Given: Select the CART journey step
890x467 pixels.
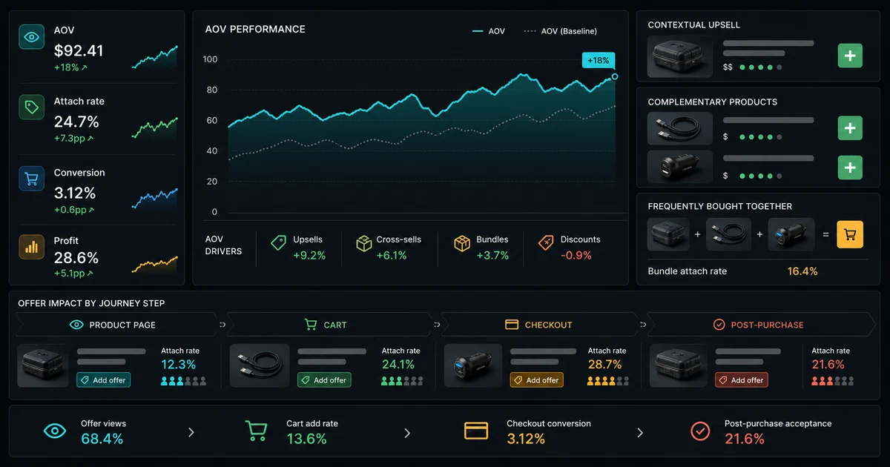Looking at the screenshot, I should pos(329,325).
